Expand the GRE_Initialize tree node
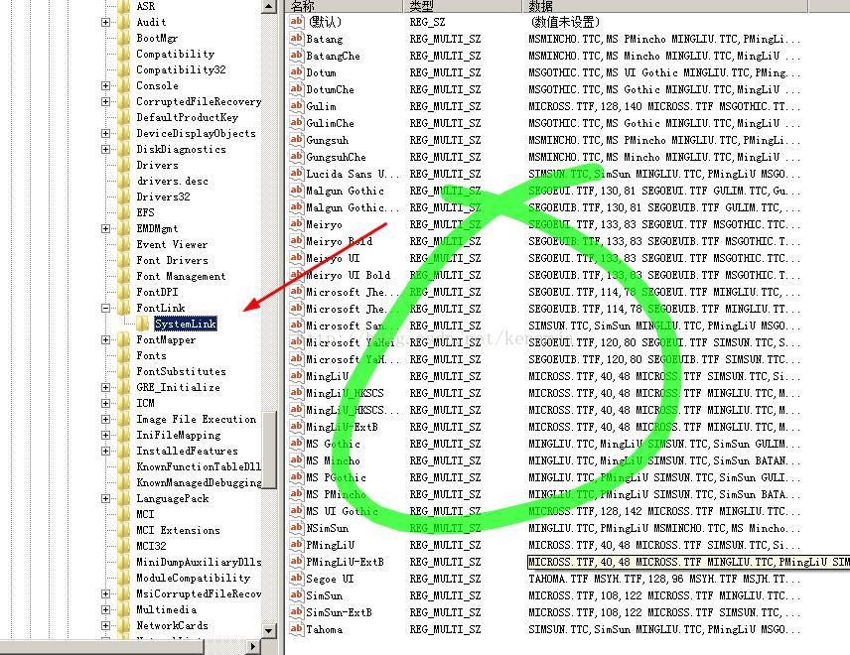Screen dimensions: 850x655 [x=105, y=388]
